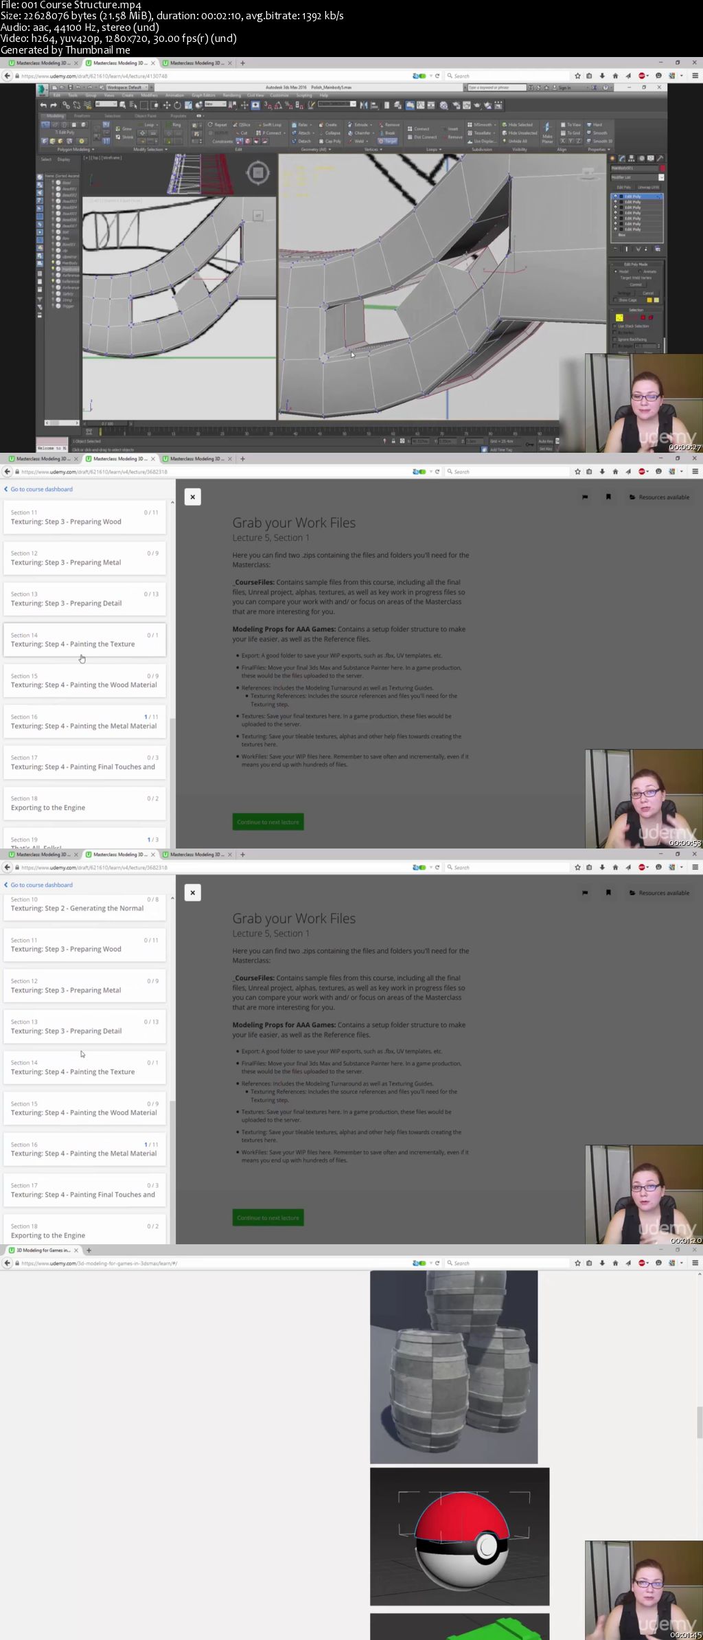Image resolution: width=703 pixels, height=1640 pixels.
Task: Activate the Select and Rotate tool in 3ds Max
Action: 177,105
